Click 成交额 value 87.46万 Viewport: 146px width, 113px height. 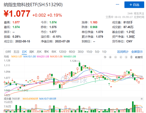coord(128,27)
